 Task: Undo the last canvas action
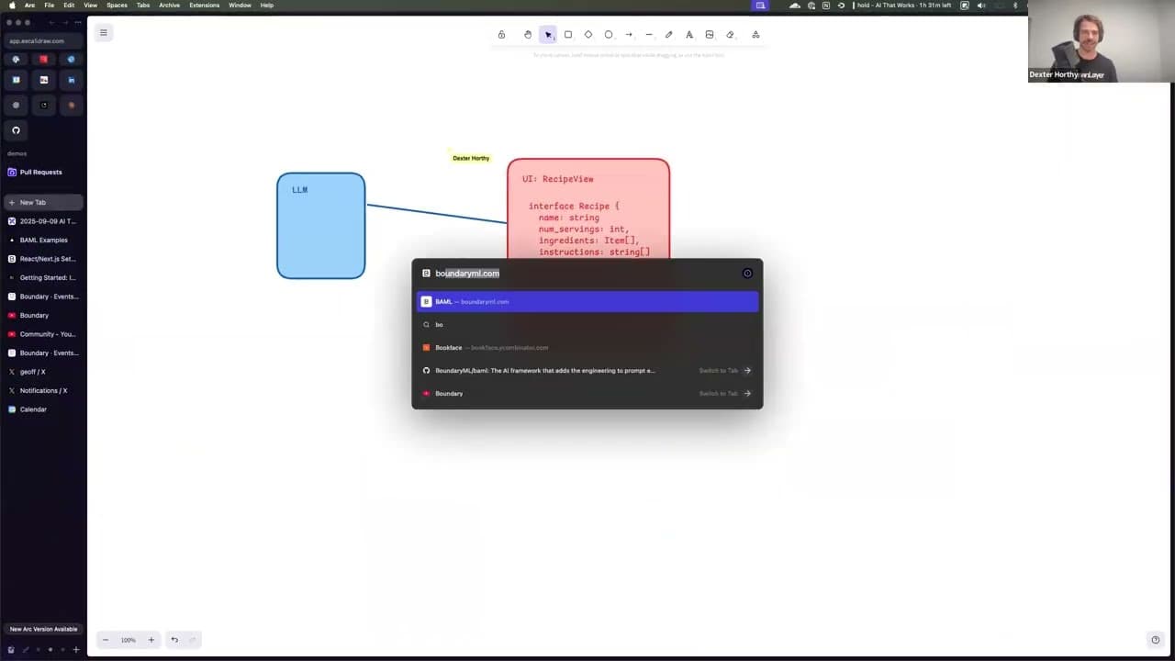click(174, 640)
